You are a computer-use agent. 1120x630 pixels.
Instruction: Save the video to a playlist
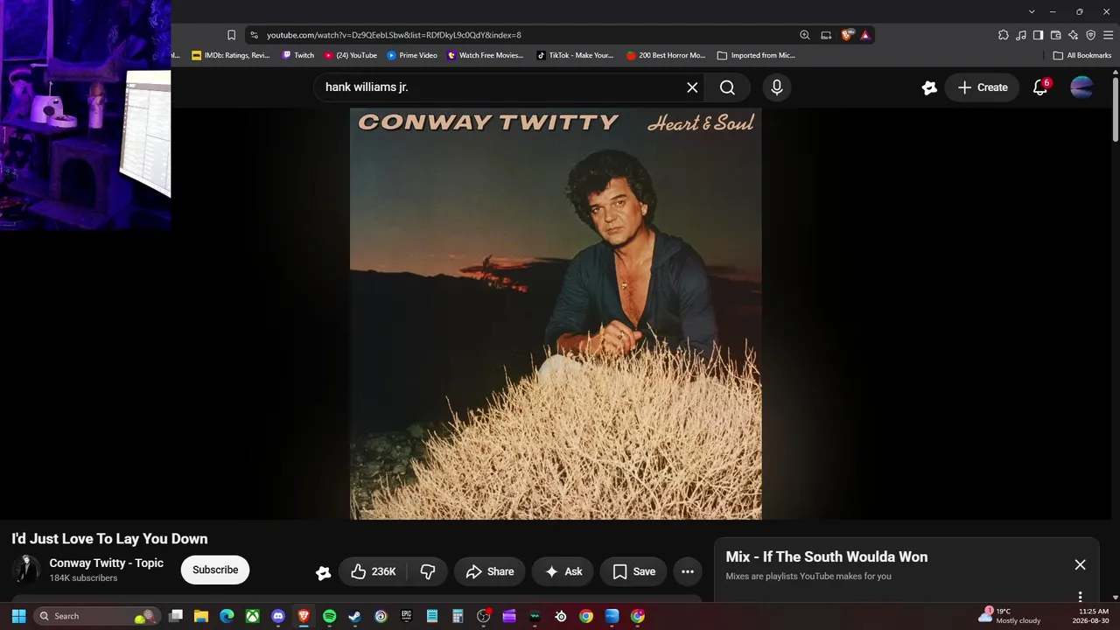pos(633,571)
